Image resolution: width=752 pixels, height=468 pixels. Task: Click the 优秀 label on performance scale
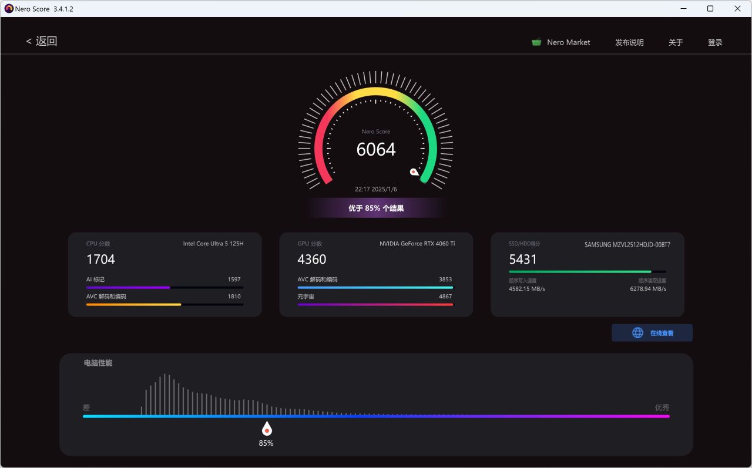[662, 408]
